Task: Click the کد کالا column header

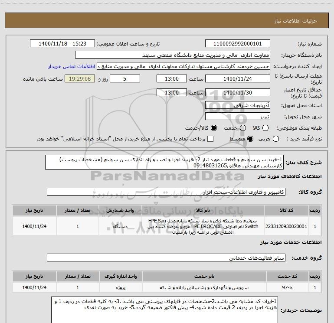Action: pyautogui.click(x=286, y=210)
